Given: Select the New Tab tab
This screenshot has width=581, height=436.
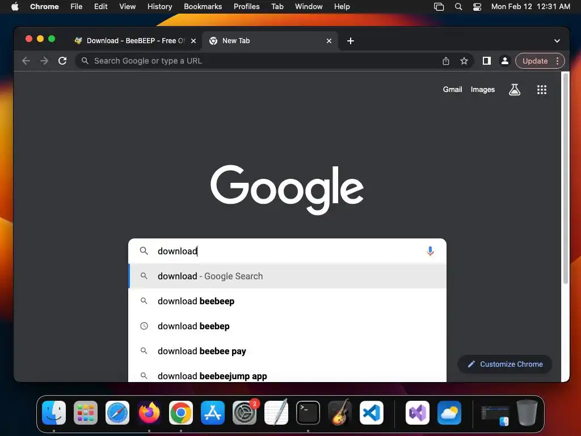Looking at the screenshot, I should click(x=270, y=41).
